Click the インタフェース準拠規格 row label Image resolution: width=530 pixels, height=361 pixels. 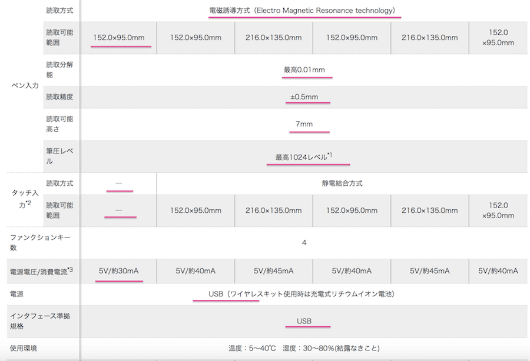40,321
